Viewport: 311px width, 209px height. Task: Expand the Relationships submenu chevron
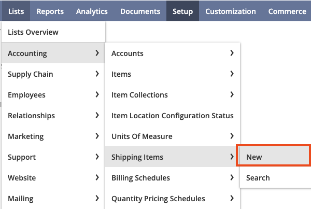(x=97, y=115)
